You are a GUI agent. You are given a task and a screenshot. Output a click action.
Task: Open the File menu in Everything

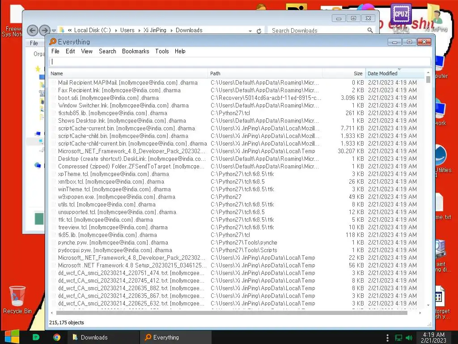(55, 51)
